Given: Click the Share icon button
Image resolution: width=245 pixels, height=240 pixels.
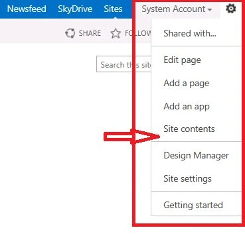Looking at the screenshot, I should [x=70, y=33].
